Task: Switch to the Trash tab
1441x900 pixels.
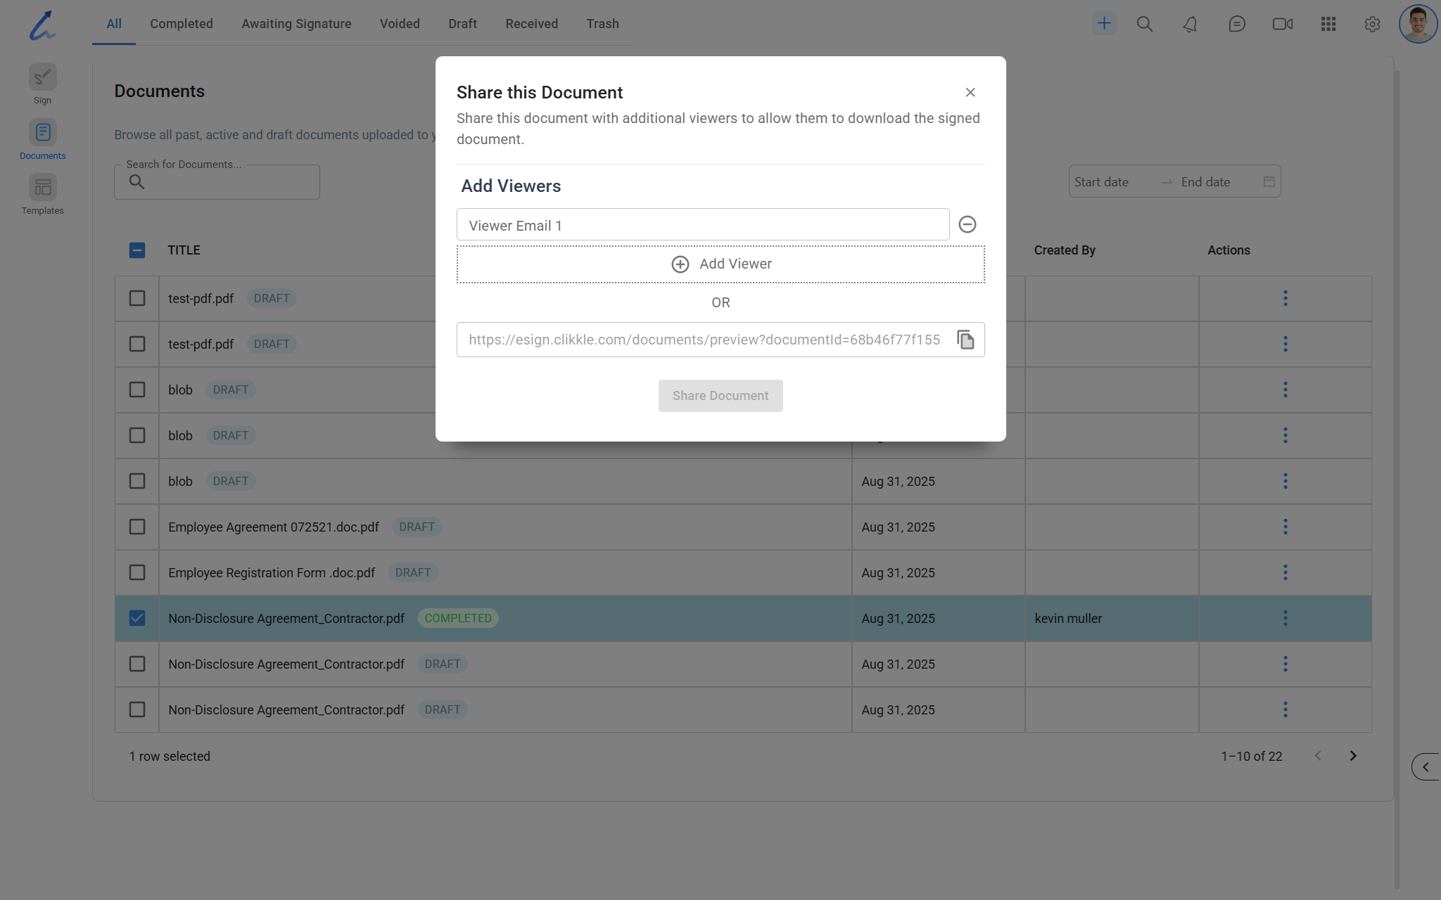Action: click(602, 24)
